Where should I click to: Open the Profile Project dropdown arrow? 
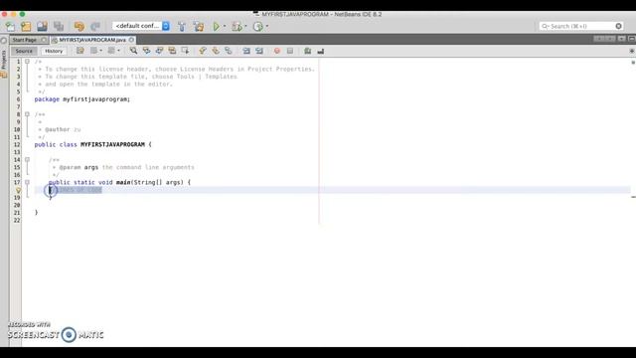pos(267,27)
